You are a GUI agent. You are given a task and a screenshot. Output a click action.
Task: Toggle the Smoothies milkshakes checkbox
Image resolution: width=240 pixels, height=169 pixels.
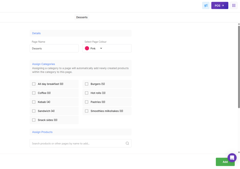pos(87,111)
